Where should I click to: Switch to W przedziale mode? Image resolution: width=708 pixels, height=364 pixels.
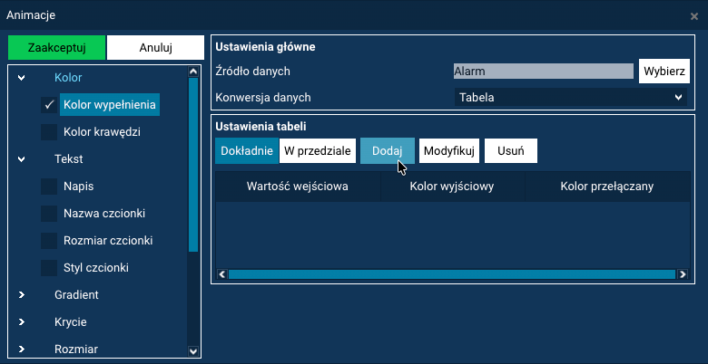(x=318, y=151)
